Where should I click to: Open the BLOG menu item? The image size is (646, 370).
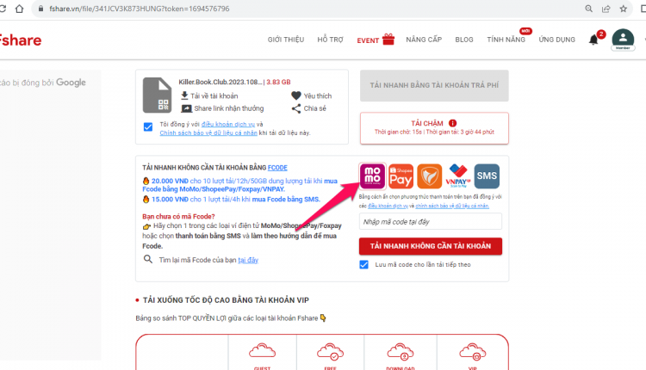point(464,40)
